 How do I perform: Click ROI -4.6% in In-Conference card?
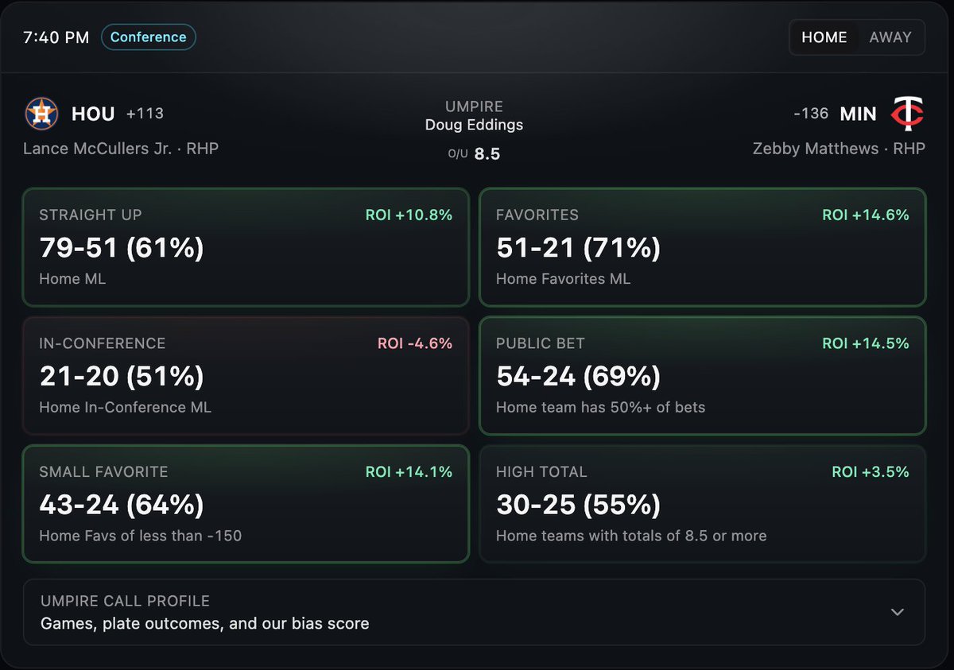coord(415,343)
